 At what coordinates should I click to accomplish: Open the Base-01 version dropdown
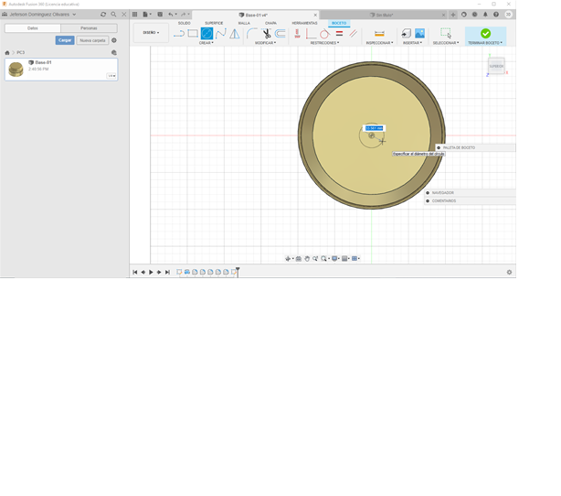pos(111,76)
